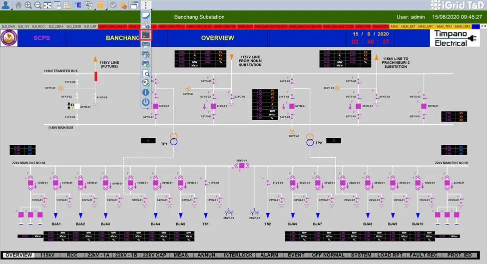Open the 22kV - 1B navigation button
Image resolution: width=487 pixels, height=264 pixels.
[126, 255]
